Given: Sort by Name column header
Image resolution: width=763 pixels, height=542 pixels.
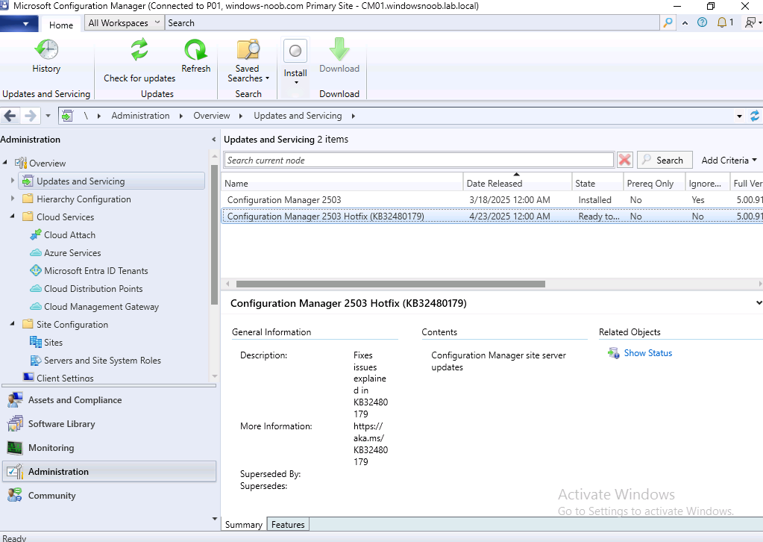Looking at the screenshot, I should pos(342,184).
